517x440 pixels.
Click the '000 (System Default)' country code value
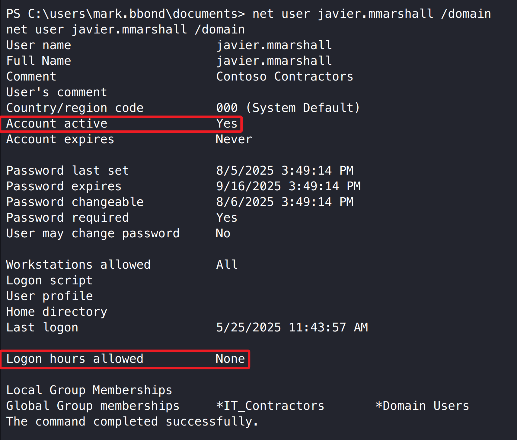[x=288, y=108]
